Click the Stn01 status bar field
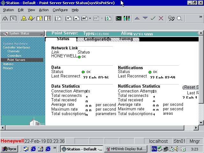 (179, 141)
